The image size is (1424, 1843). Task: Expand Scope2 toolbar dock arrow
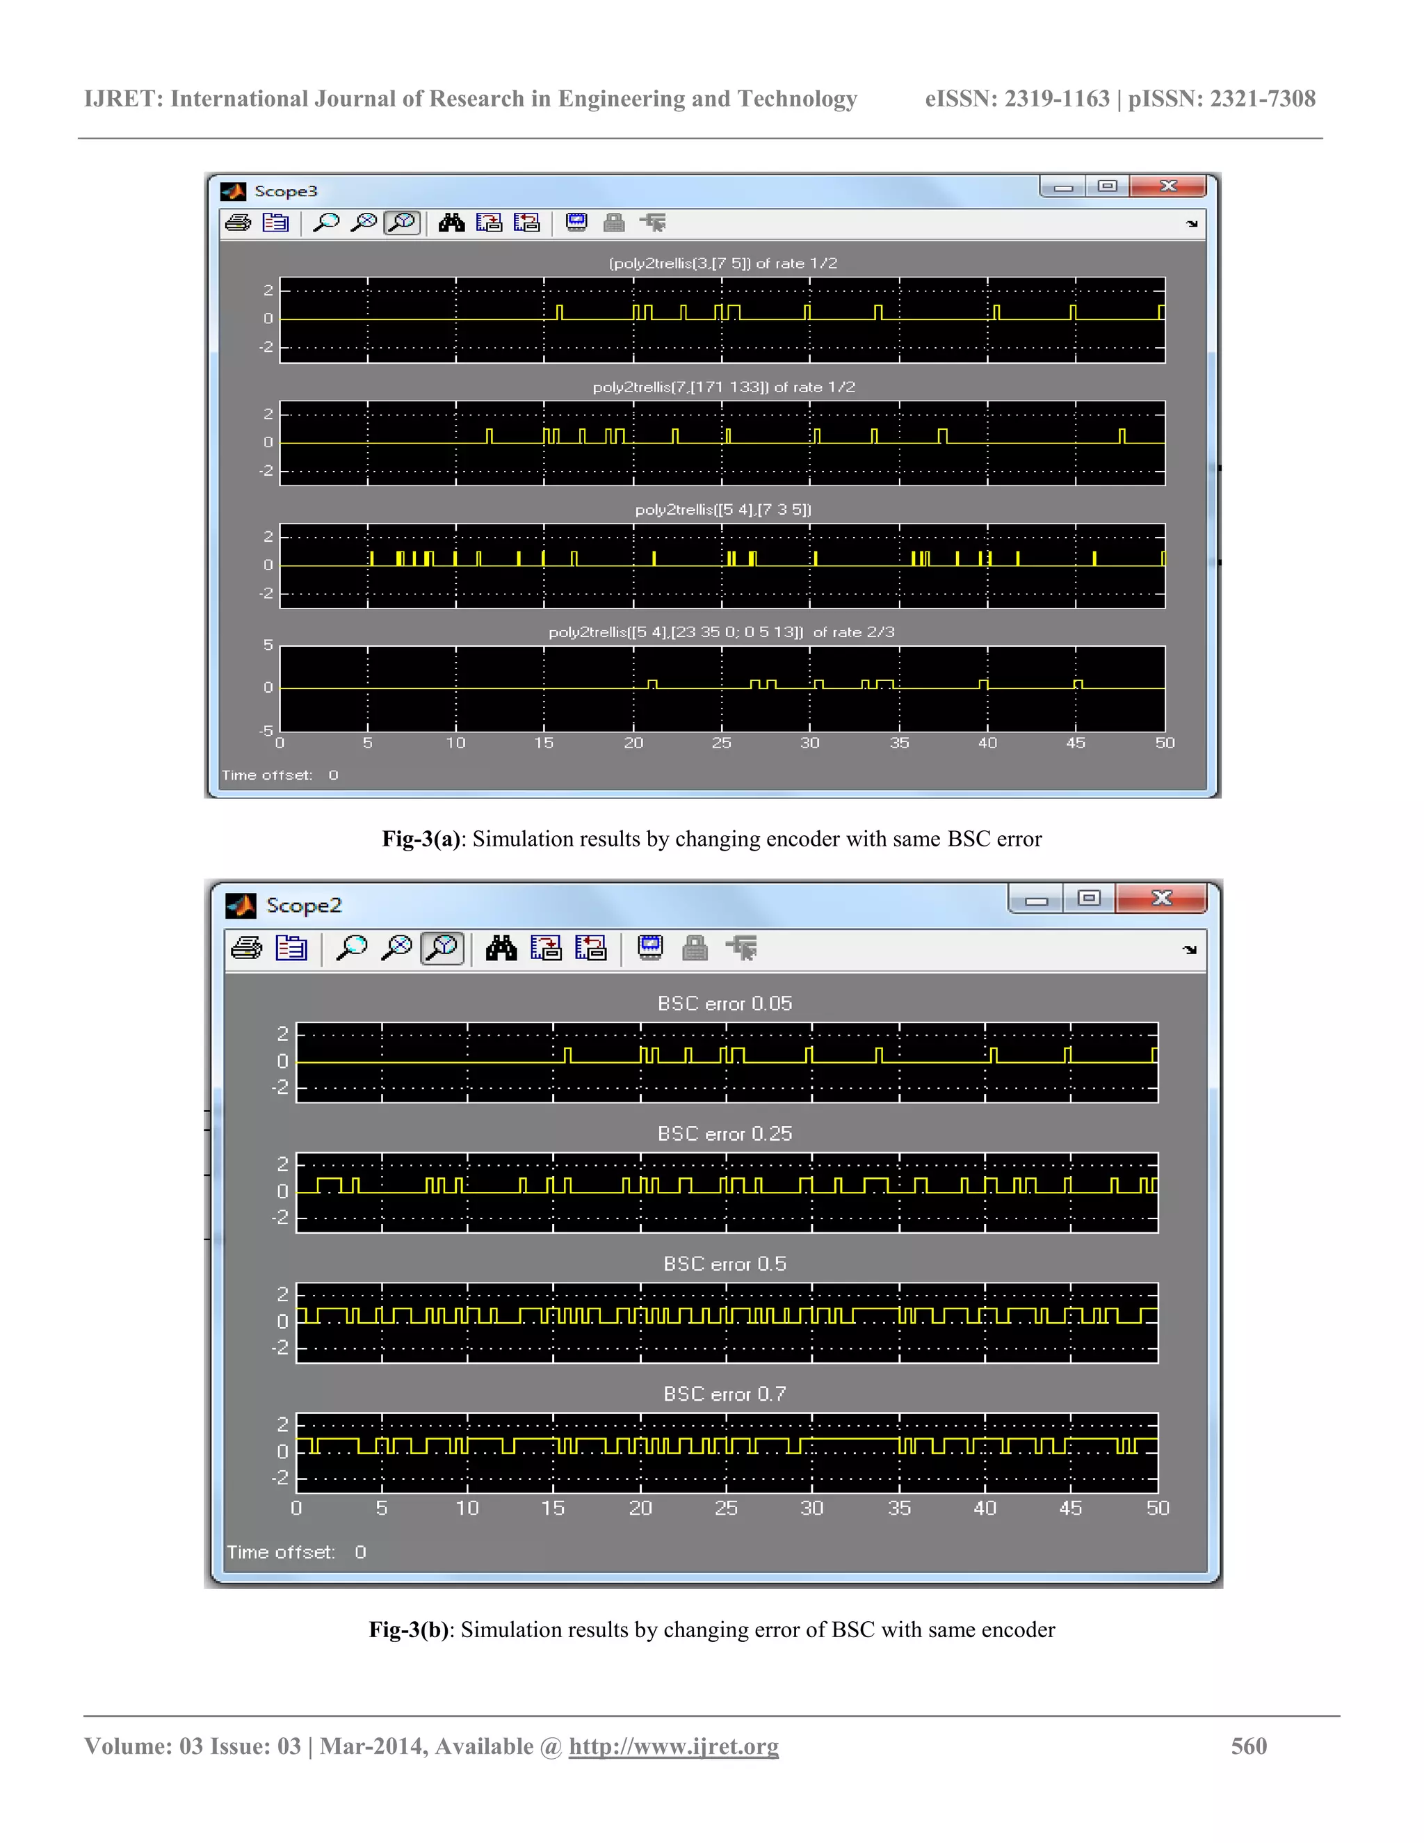point(1190,949)
